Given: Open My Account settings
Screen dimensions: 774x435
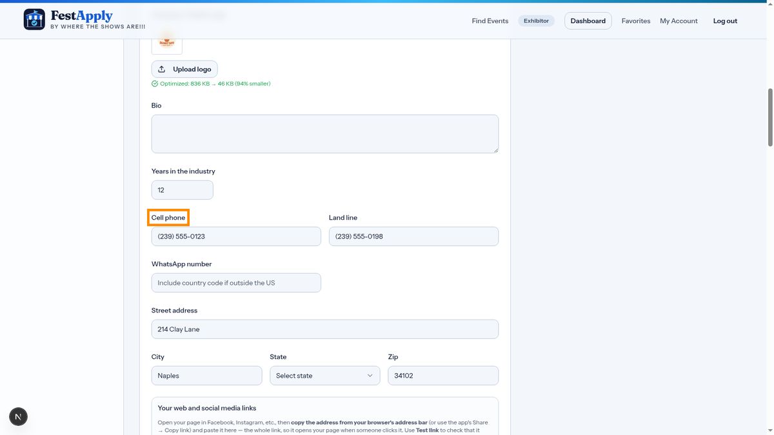Looking at the screenshot, I should click(x=679, y=21).
